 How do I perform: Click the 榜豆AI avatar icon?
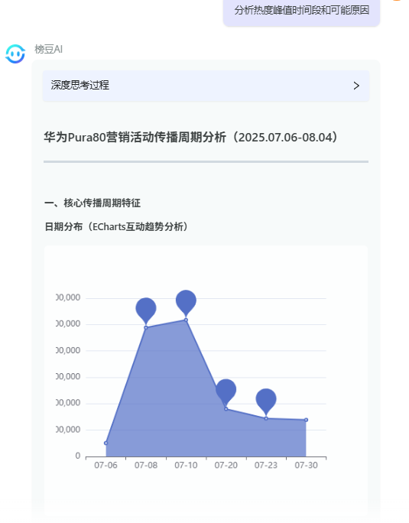15,54
